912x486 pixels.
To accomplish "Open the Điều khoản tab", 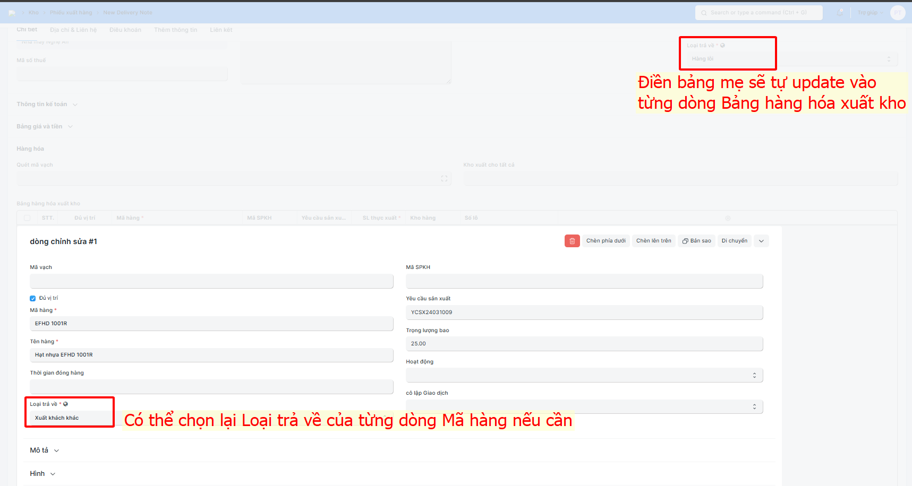I will [125, 30].
